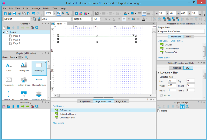The image size is (207, 140).
Task: Click the Save file icon
Action: point(14,13)
